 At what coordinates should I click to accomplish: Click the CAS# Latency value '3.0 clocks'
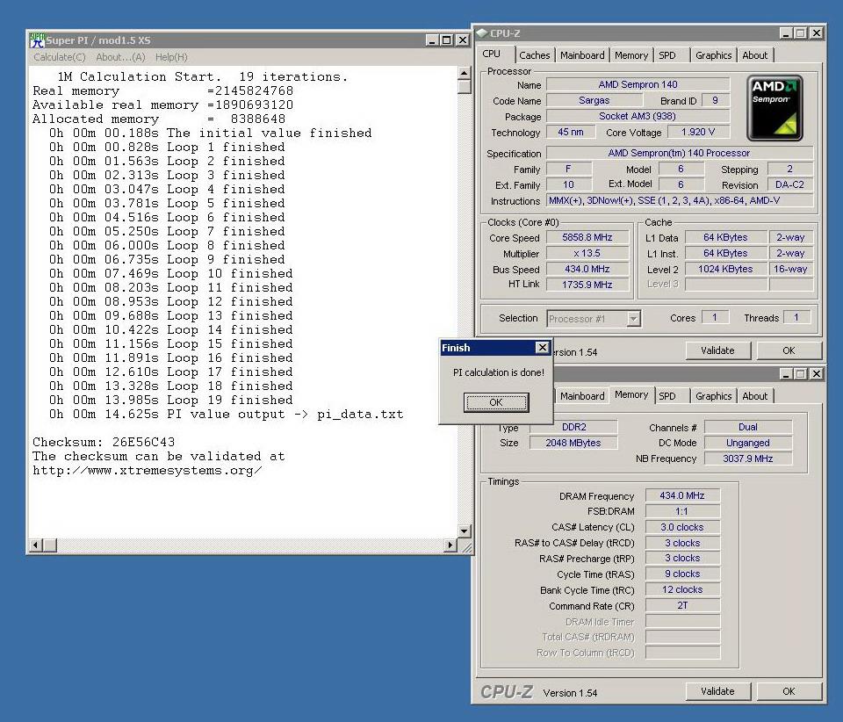tap(682, 527)
